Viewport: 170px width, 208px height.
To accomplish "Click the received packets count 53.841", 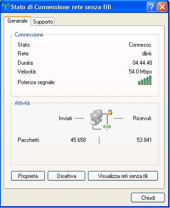I will 144,140.
